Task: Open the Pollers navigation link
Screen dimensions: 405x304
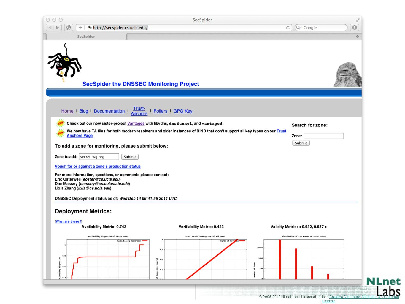Action: pos(161,111)
